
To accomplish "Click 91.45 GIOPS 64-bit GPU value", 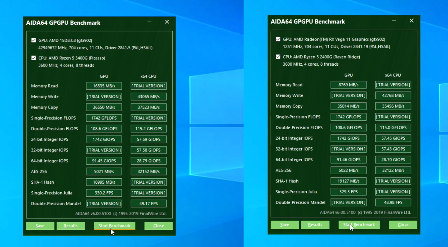I will (x=104, y=161).
